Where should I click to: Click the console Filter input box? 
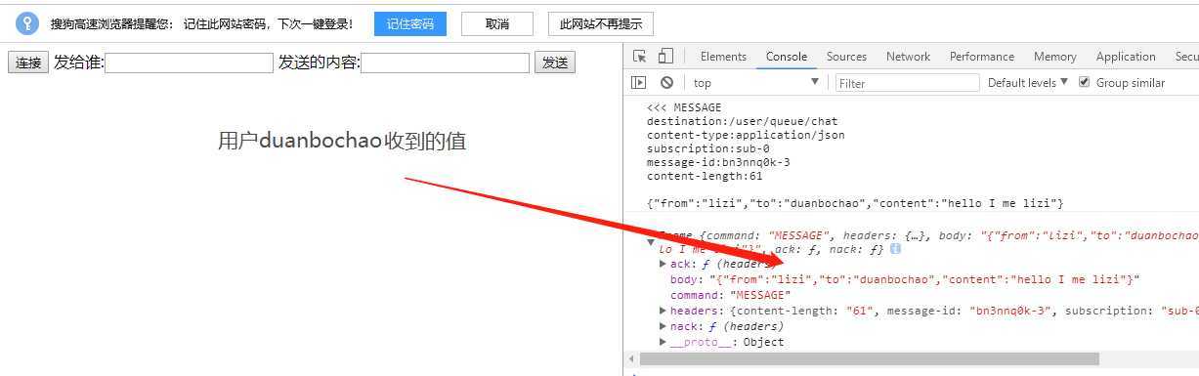(907, 83)
